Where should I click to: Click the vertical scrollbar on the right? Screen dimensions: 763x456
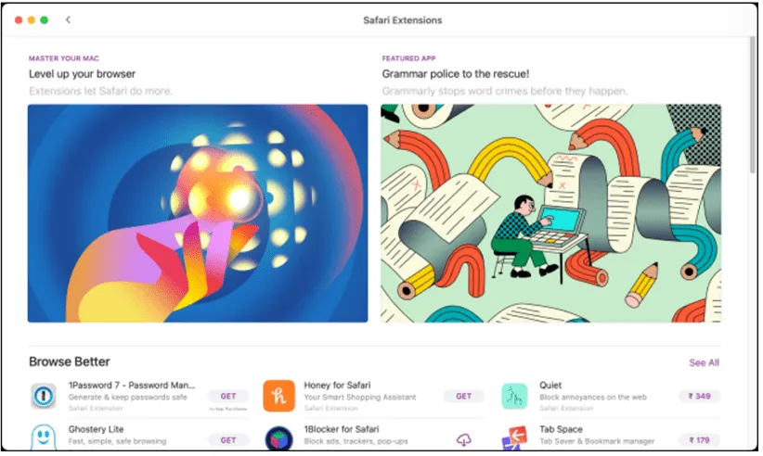pos(754,105)
